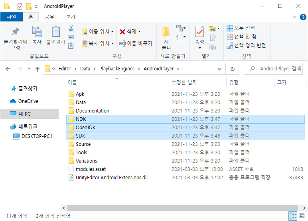Switch to Details view icon in status bar
The height and width of the screenshot is (221, 308).
(x=293, y=216)
